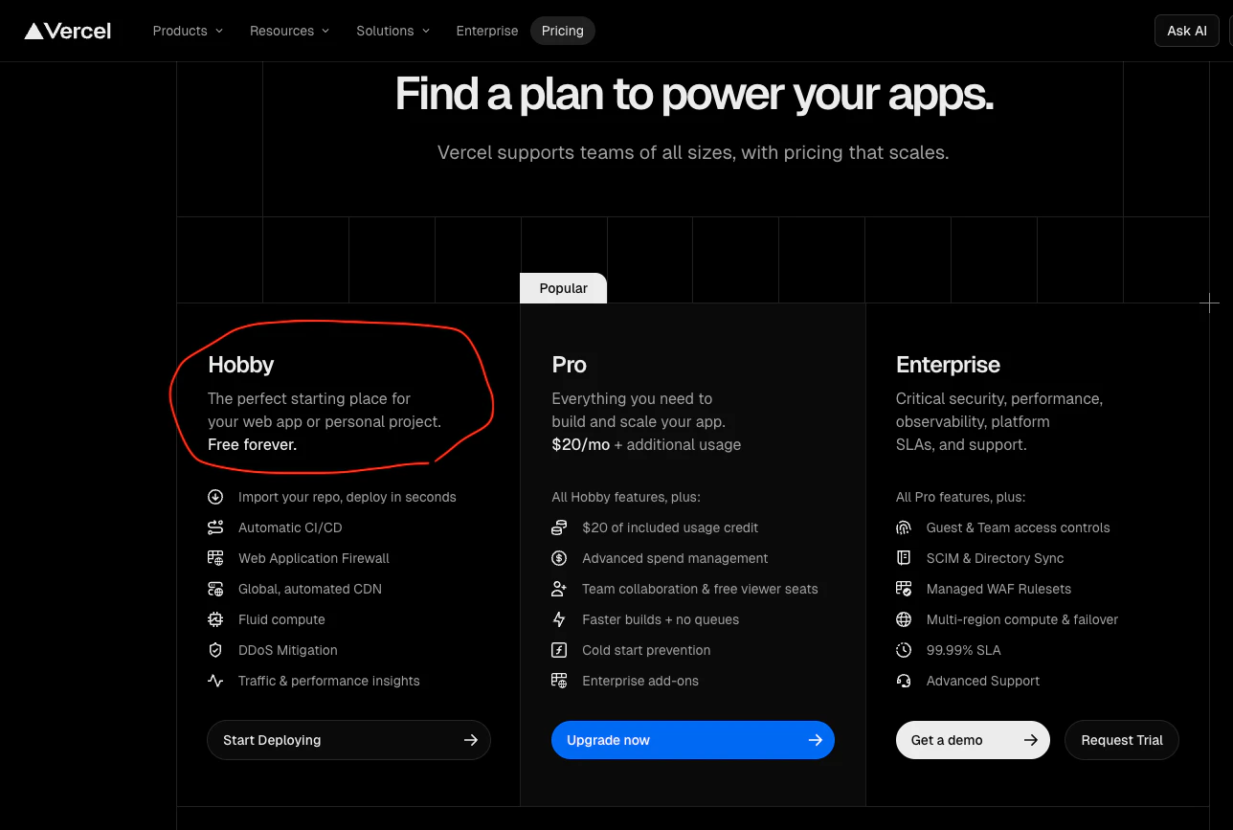Viewport: 1233px width, 830px height.
Task: Click the Start Deploying button
Action: point(348,740)
